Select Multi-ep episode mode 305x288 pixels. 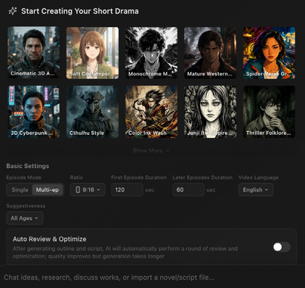point(48,190)
